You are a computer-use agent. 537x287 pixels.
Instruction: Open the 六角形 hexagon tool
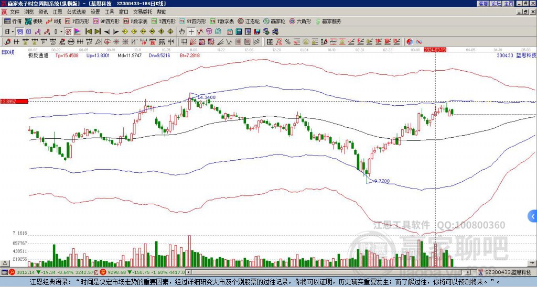point(300,21)
